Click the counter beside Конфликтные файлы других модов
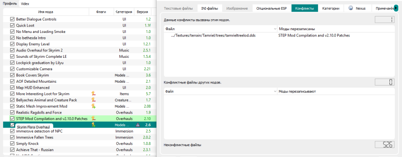The image size is (402, 157). pos(385,82)
